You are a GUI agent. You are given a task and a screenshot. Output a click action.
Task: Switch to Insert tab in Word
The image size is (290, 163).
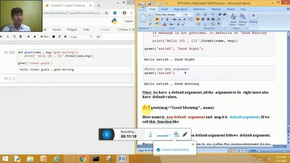[164, 9]
